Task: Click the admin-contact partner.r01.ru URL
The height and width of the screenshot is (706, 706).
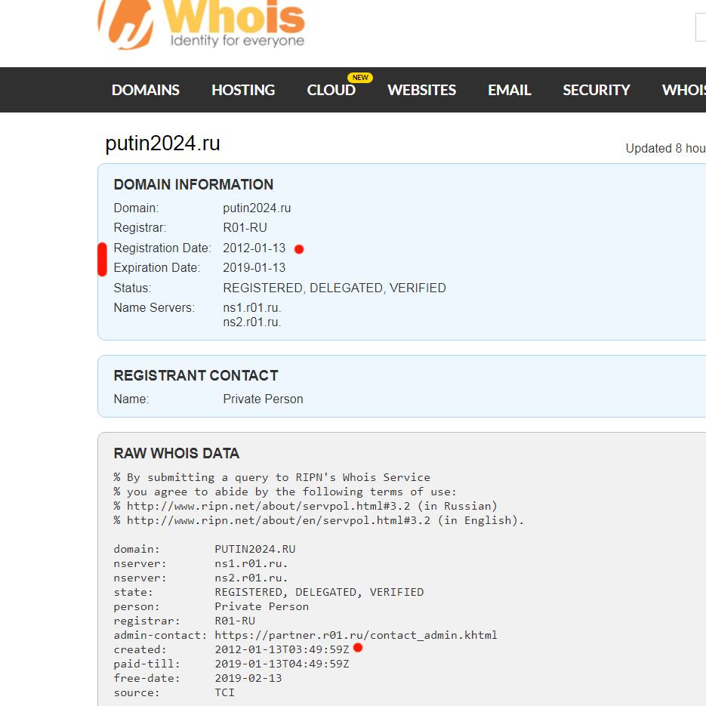Action: pyautogui.click(x=356, y=635)
